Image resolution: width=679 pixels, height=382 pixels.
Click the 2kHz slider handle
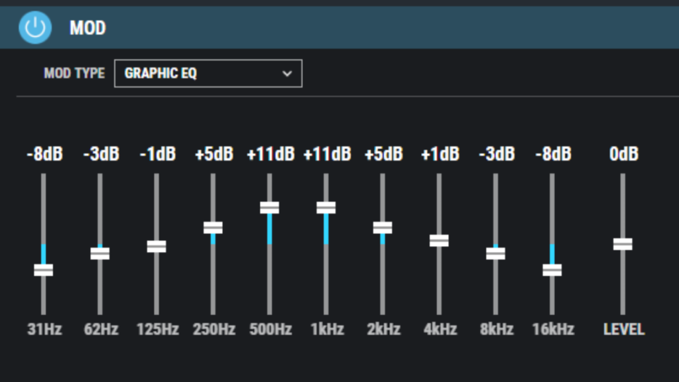(383, 227)
